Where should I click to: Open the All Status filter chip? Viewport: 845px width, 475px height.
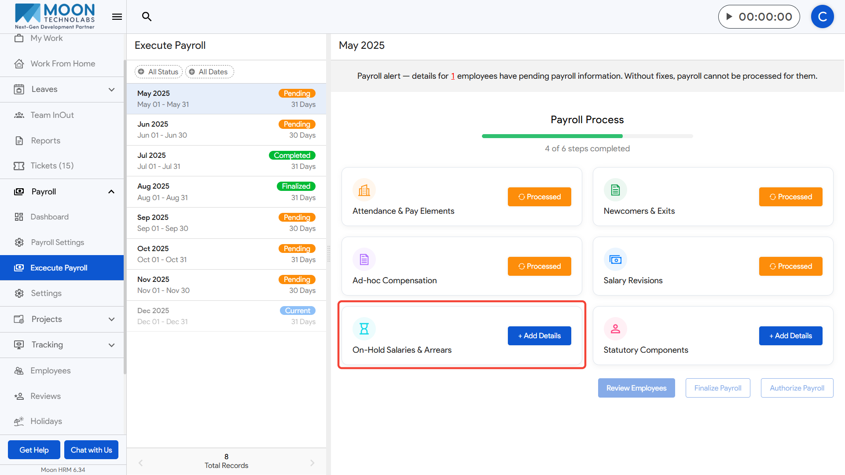click(158, 72)
